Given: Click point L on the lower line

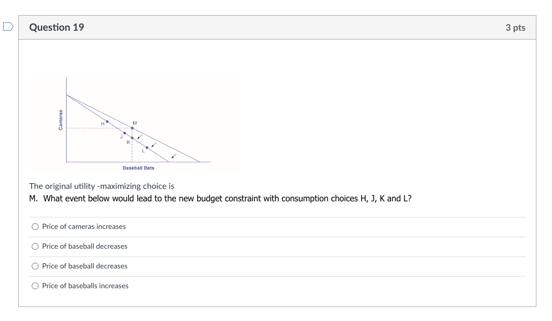Looking at the screenshot, I should coord(147,147).
